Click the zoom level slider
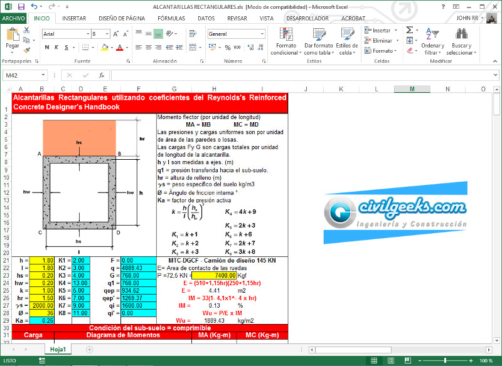 [445, 360]
